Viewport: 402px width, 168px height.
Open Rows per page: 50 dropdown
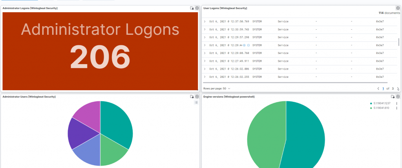217,89
